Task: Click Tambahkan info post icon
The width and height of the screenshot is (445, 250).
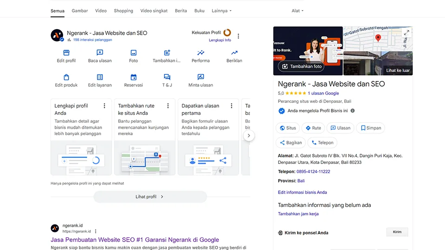Action: tap(167, 53)
